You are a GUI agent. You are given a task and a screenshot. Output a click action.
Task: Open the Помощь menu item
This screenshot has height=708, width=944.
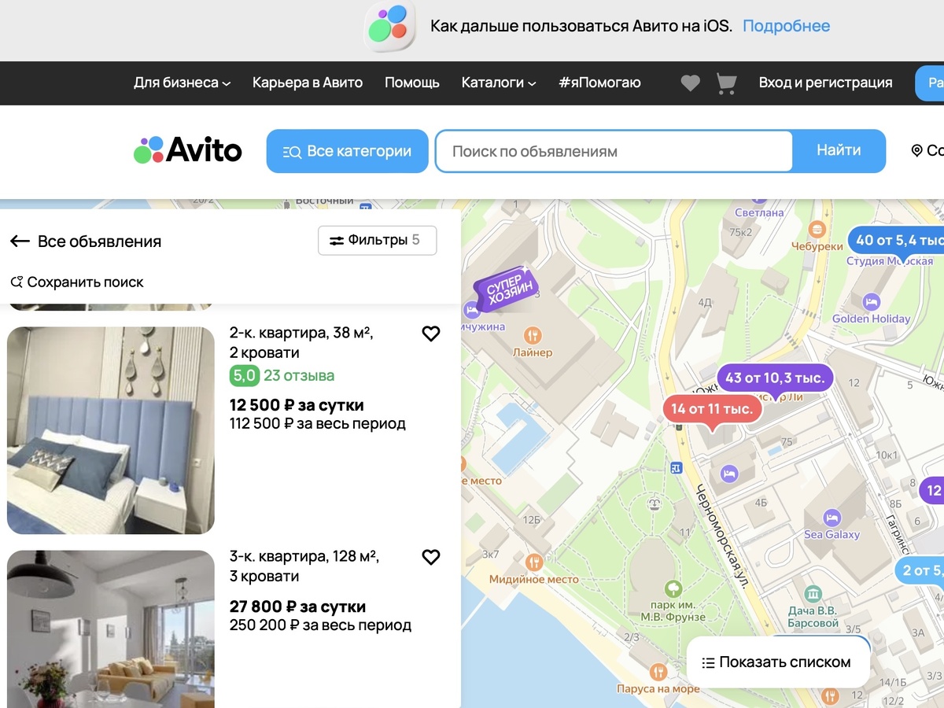coord(412,83)
